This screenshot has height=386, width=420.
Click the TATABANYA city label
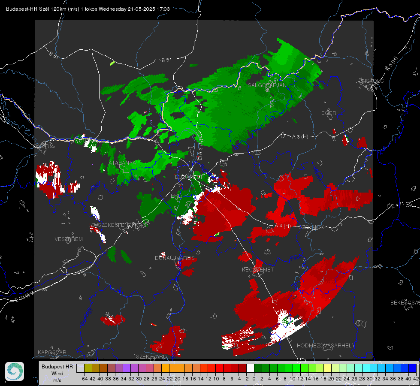point(121,163)
